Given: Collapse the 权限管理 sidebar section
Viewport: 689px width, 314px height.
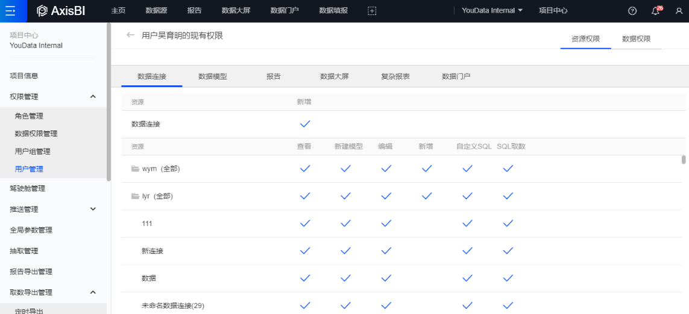Looking at the screenshot, I should click(x=93, y=97).
